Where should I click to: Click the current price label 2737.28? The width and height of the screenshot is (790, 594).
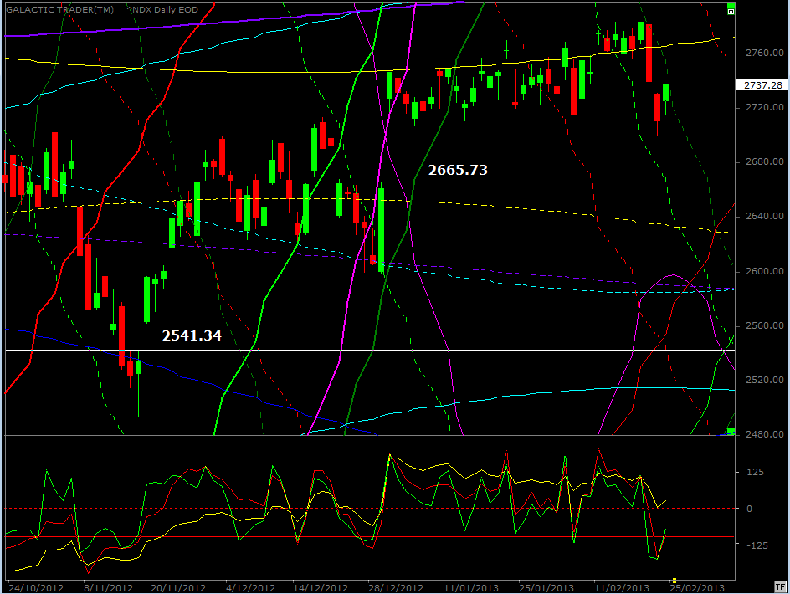click(762, 85)
